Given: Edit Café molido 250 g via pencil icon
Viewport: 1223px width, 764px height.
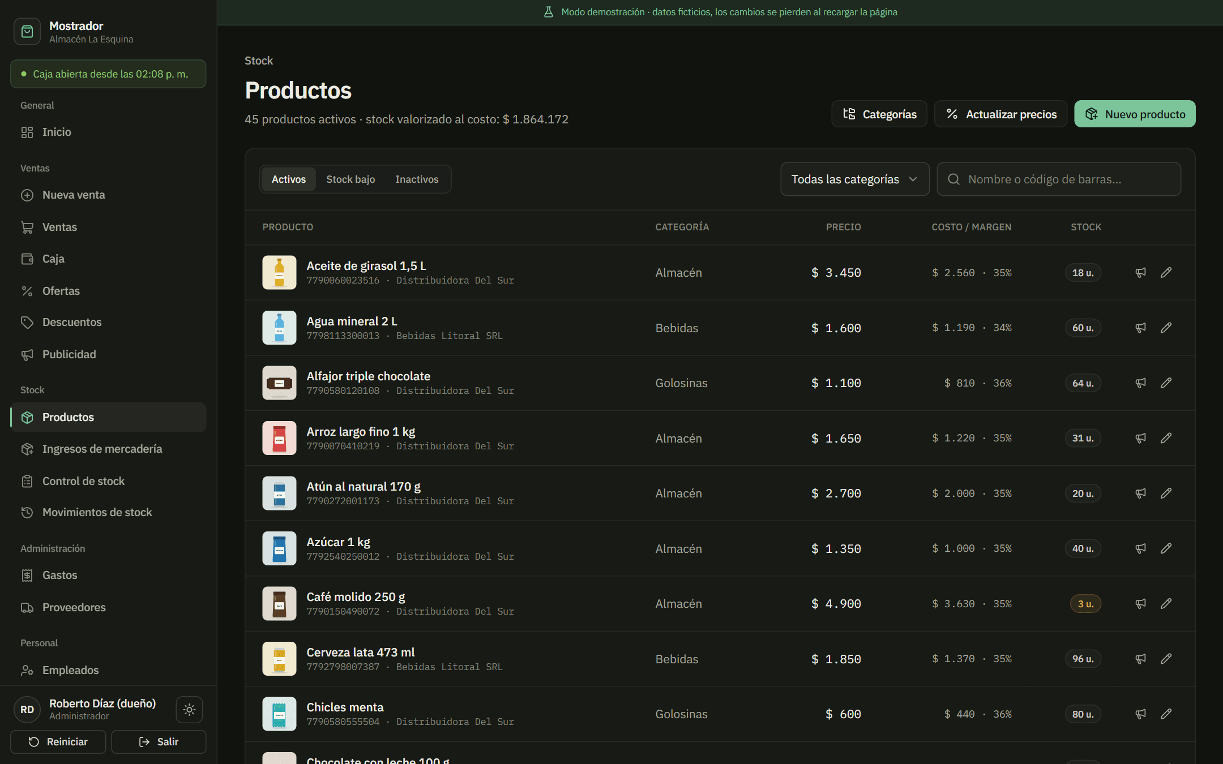Looking at the screenshot, I should [x=1166, y=604].
